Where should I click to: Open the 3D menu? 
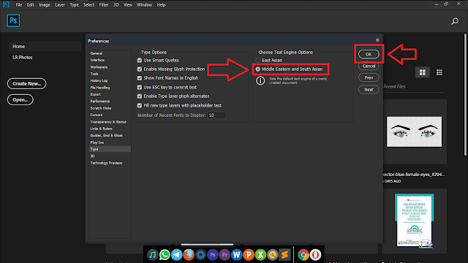(x=116, y=5)
